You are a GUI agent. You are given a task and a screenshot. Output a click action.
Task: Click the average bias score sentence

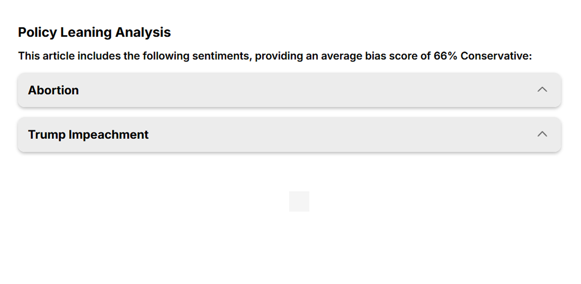(x=275, y=56)
